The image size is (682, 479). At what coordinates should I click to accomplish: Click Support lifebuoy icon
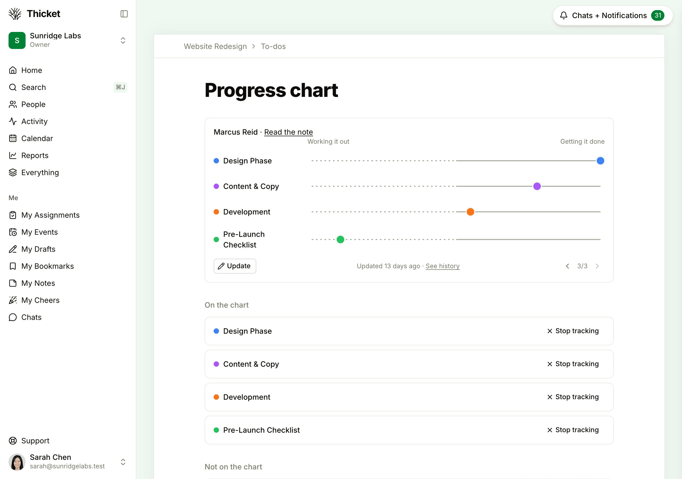point(13,441)
